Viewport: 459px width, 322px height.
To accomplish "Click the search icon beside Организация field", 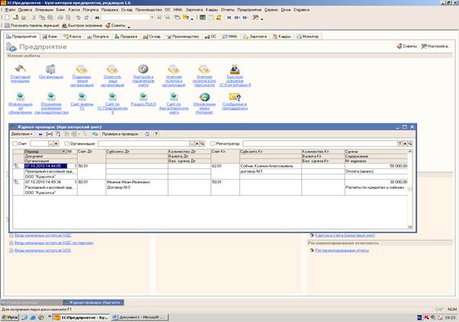I will 202,143.
